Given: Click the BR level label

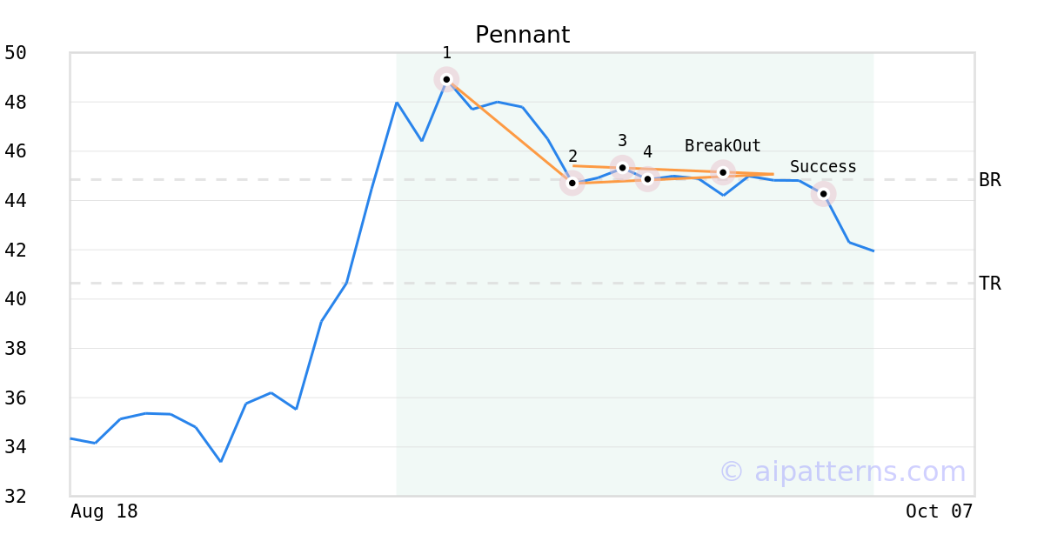Looking at the screenshot, I should (989, 180).
